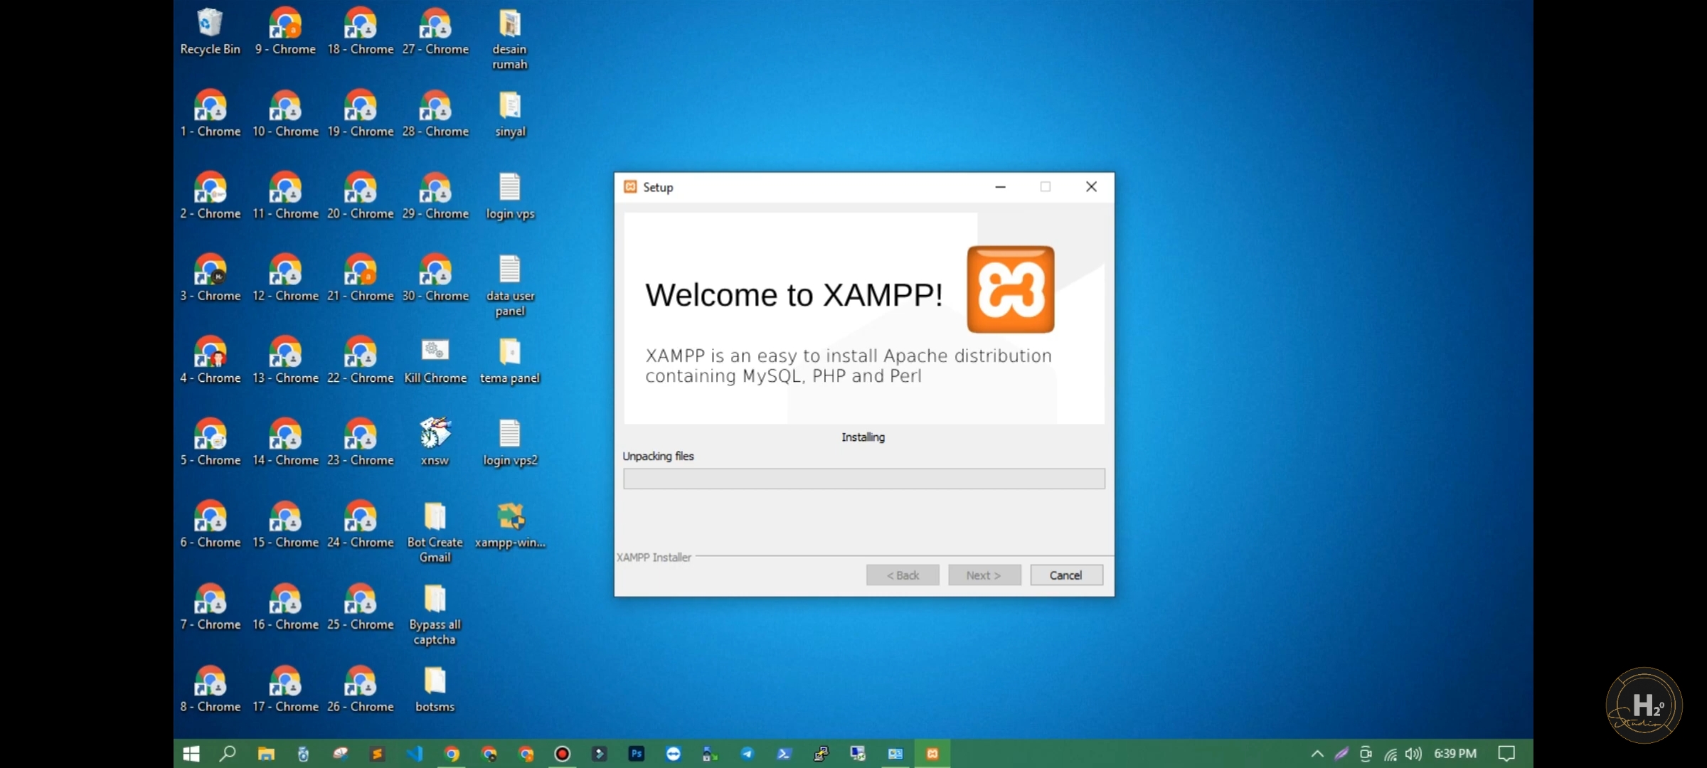The height and width of the screenshot is (768, 1707).
Task: Open the Windows Start menu
Action: tap(191, 754)
